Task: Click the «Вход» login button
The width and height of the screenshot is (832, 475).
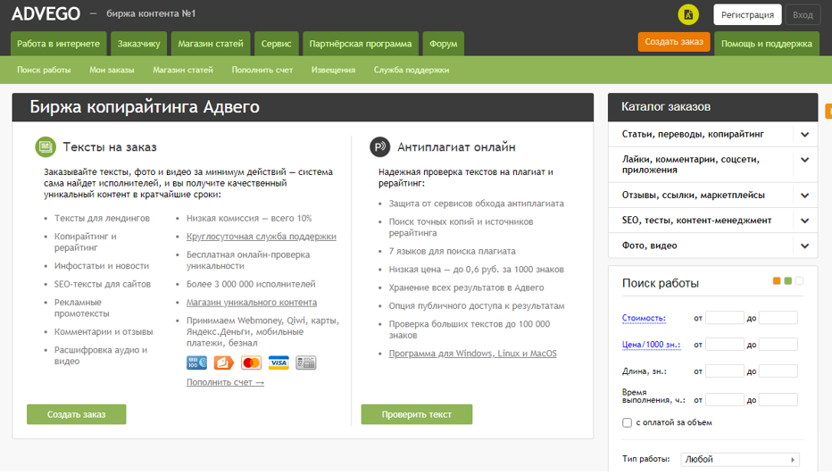Action: (803, 15)
